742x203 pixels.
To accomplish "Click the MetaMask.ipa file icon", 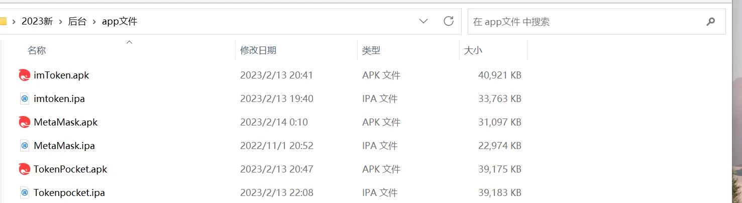I will [x=25, y=146].
